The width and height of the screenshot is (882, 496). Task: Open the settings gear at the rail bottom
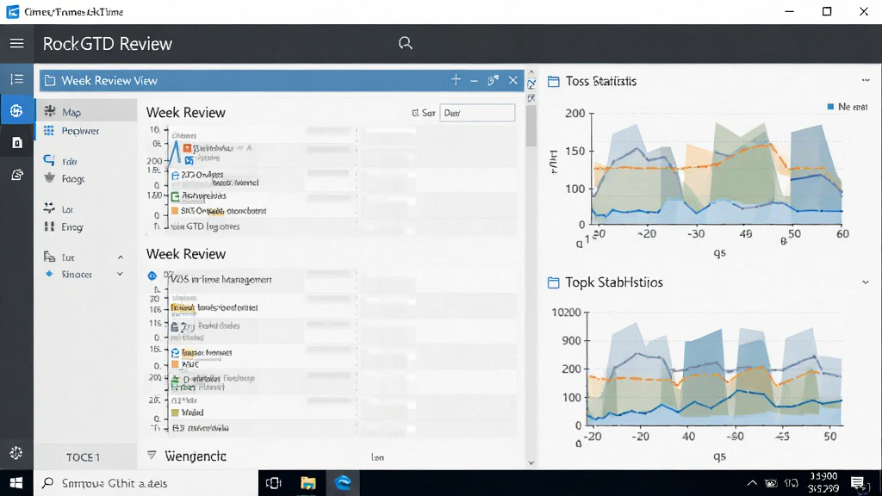coord(16,453)
